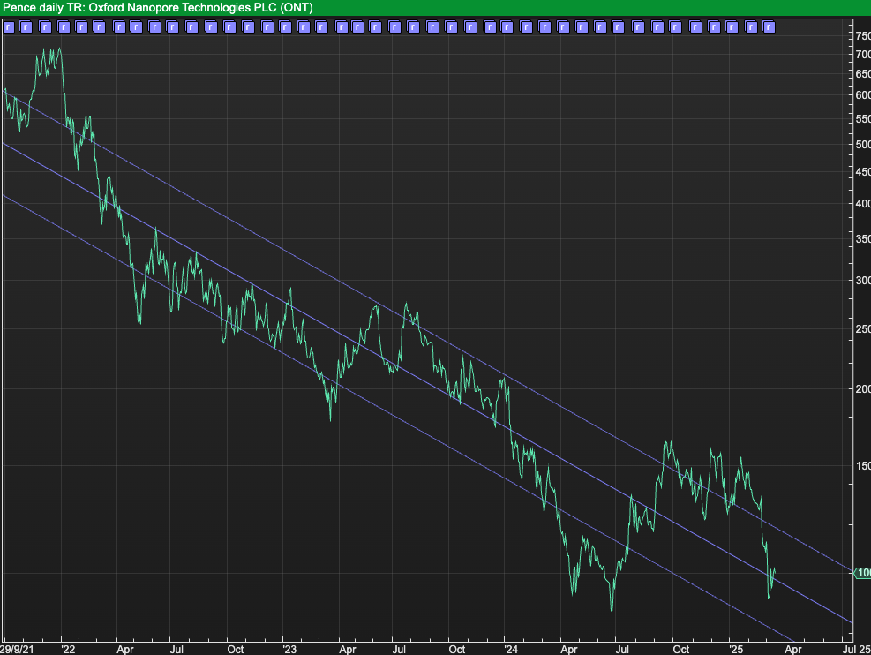The width and height of the screenshot is (871, 655).
Task: Click the 500 price axis label
Action: coord(863,145)
